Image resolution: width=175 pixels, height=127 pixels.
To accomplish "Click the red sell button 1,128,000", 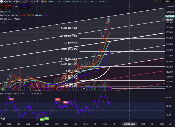I will (x=6, y=7).
